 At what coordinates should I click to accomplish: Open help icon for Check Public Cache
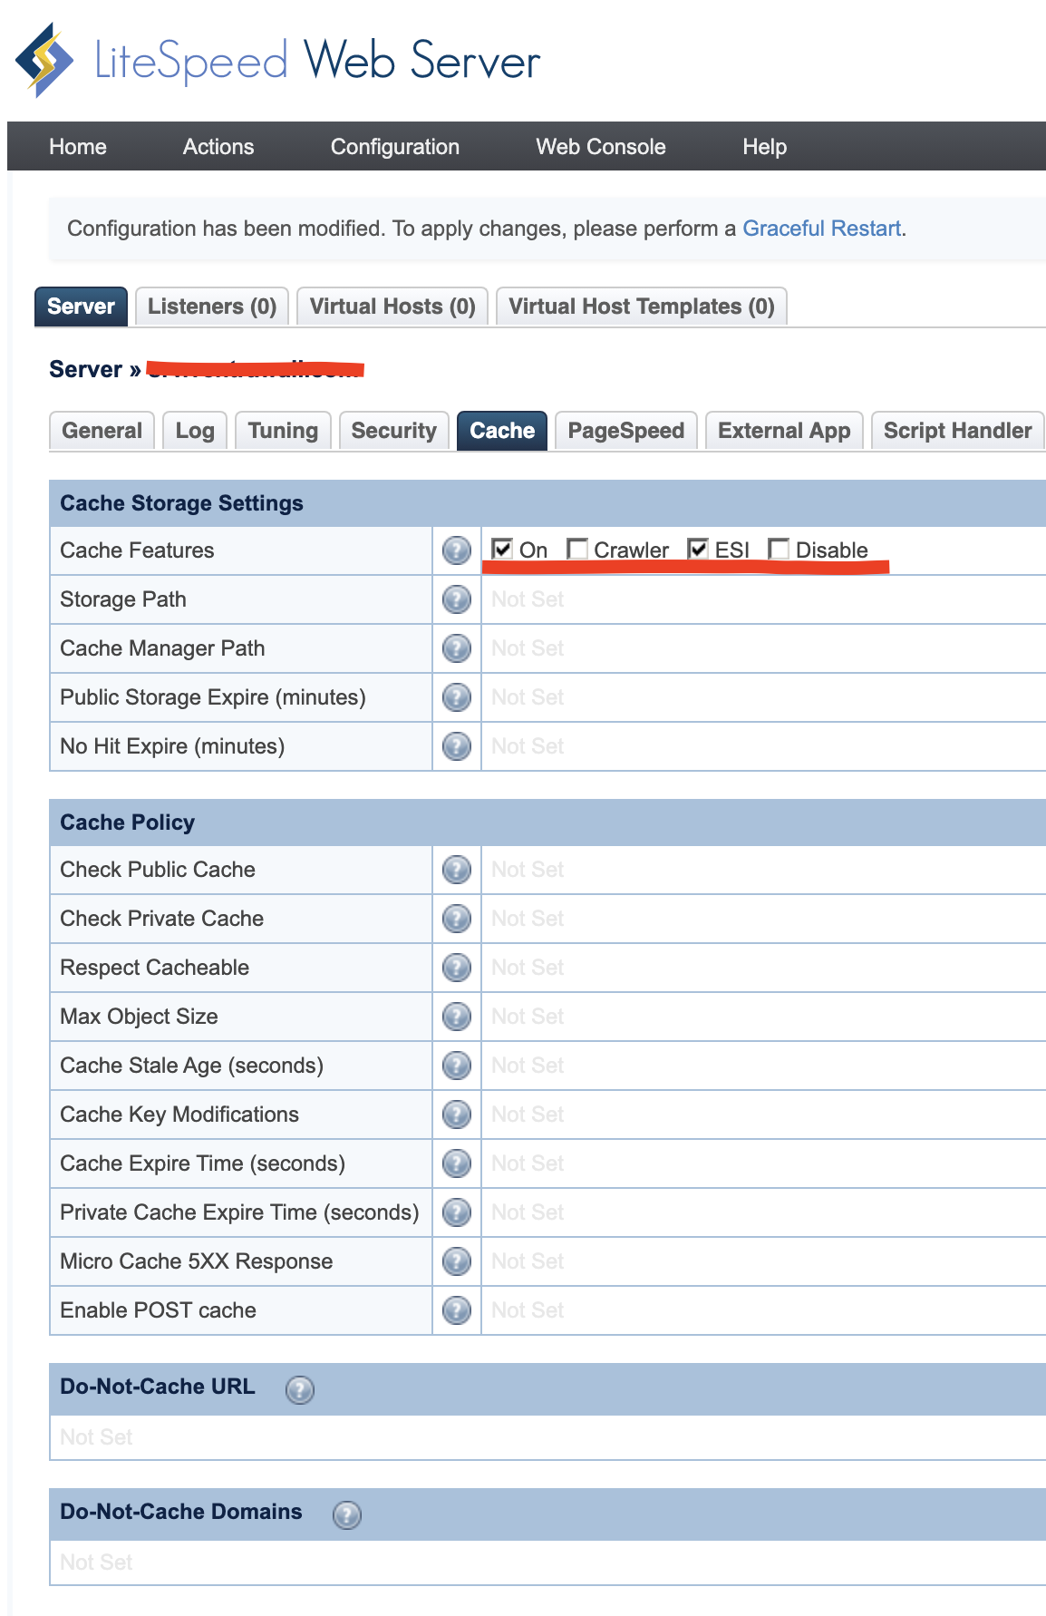tap(457, 870)
